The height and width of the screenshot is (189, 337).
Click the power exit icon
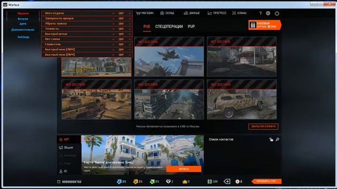[277, 13]
